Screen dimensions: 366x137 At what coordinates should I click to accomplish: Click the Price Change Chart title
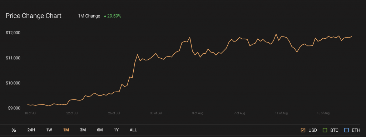pyautogui.click(x=33, y=16)
